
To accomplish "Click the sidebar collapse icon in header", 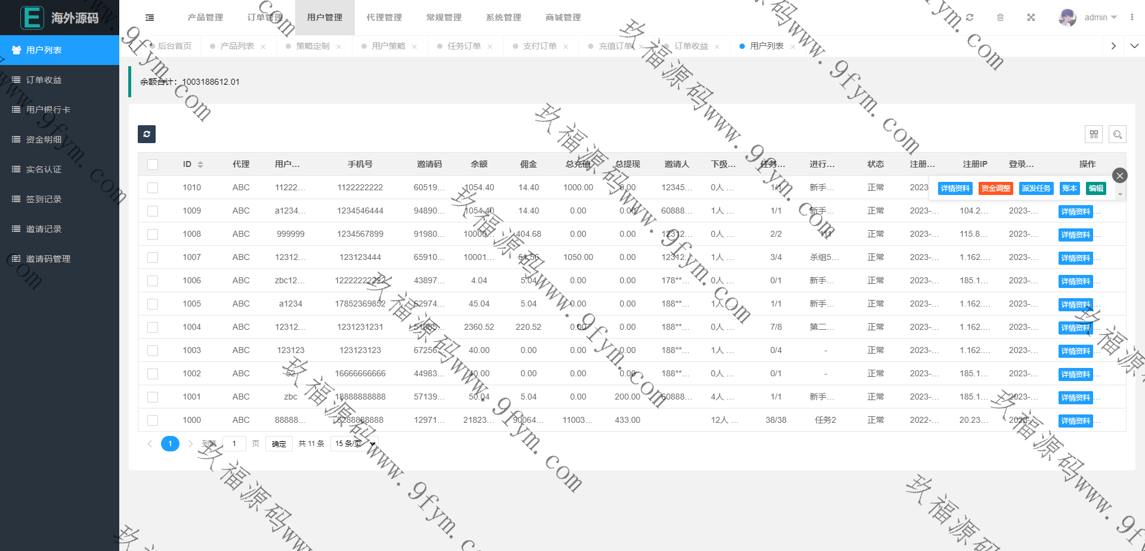I will click(150, 18).
